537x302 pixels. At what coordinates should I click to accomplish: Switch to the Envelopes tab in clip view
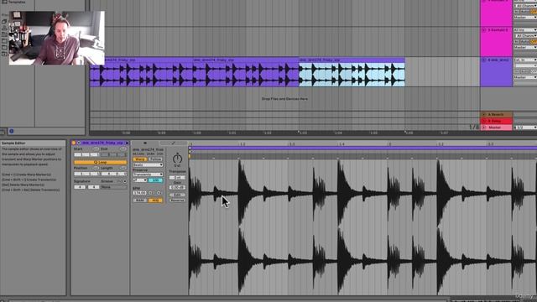pyautogui.click(x=174, y=143)
